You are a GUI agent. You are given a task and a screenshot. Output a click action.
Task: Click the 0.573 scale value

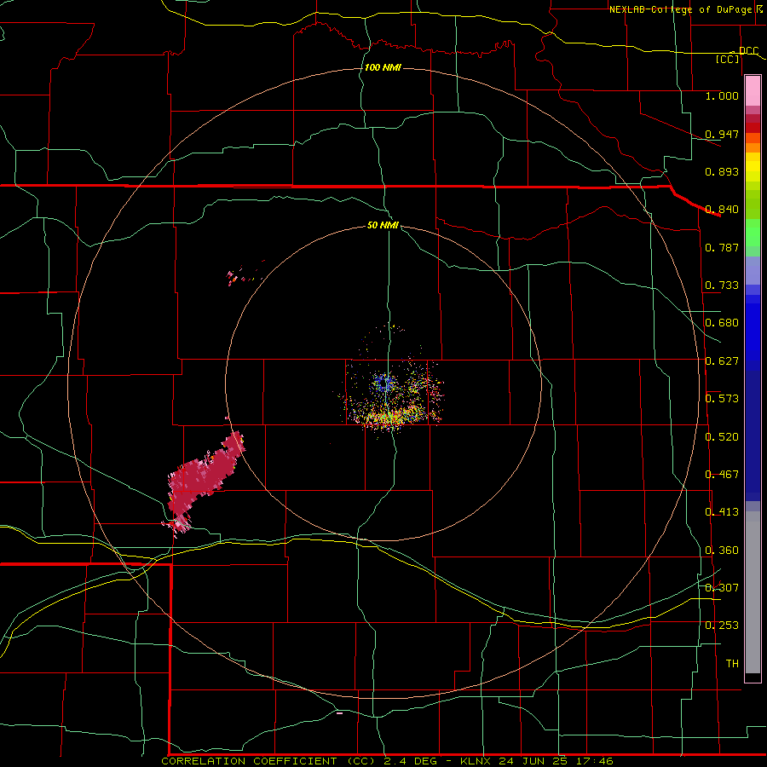pyautogui.click(x=722, y=399)
